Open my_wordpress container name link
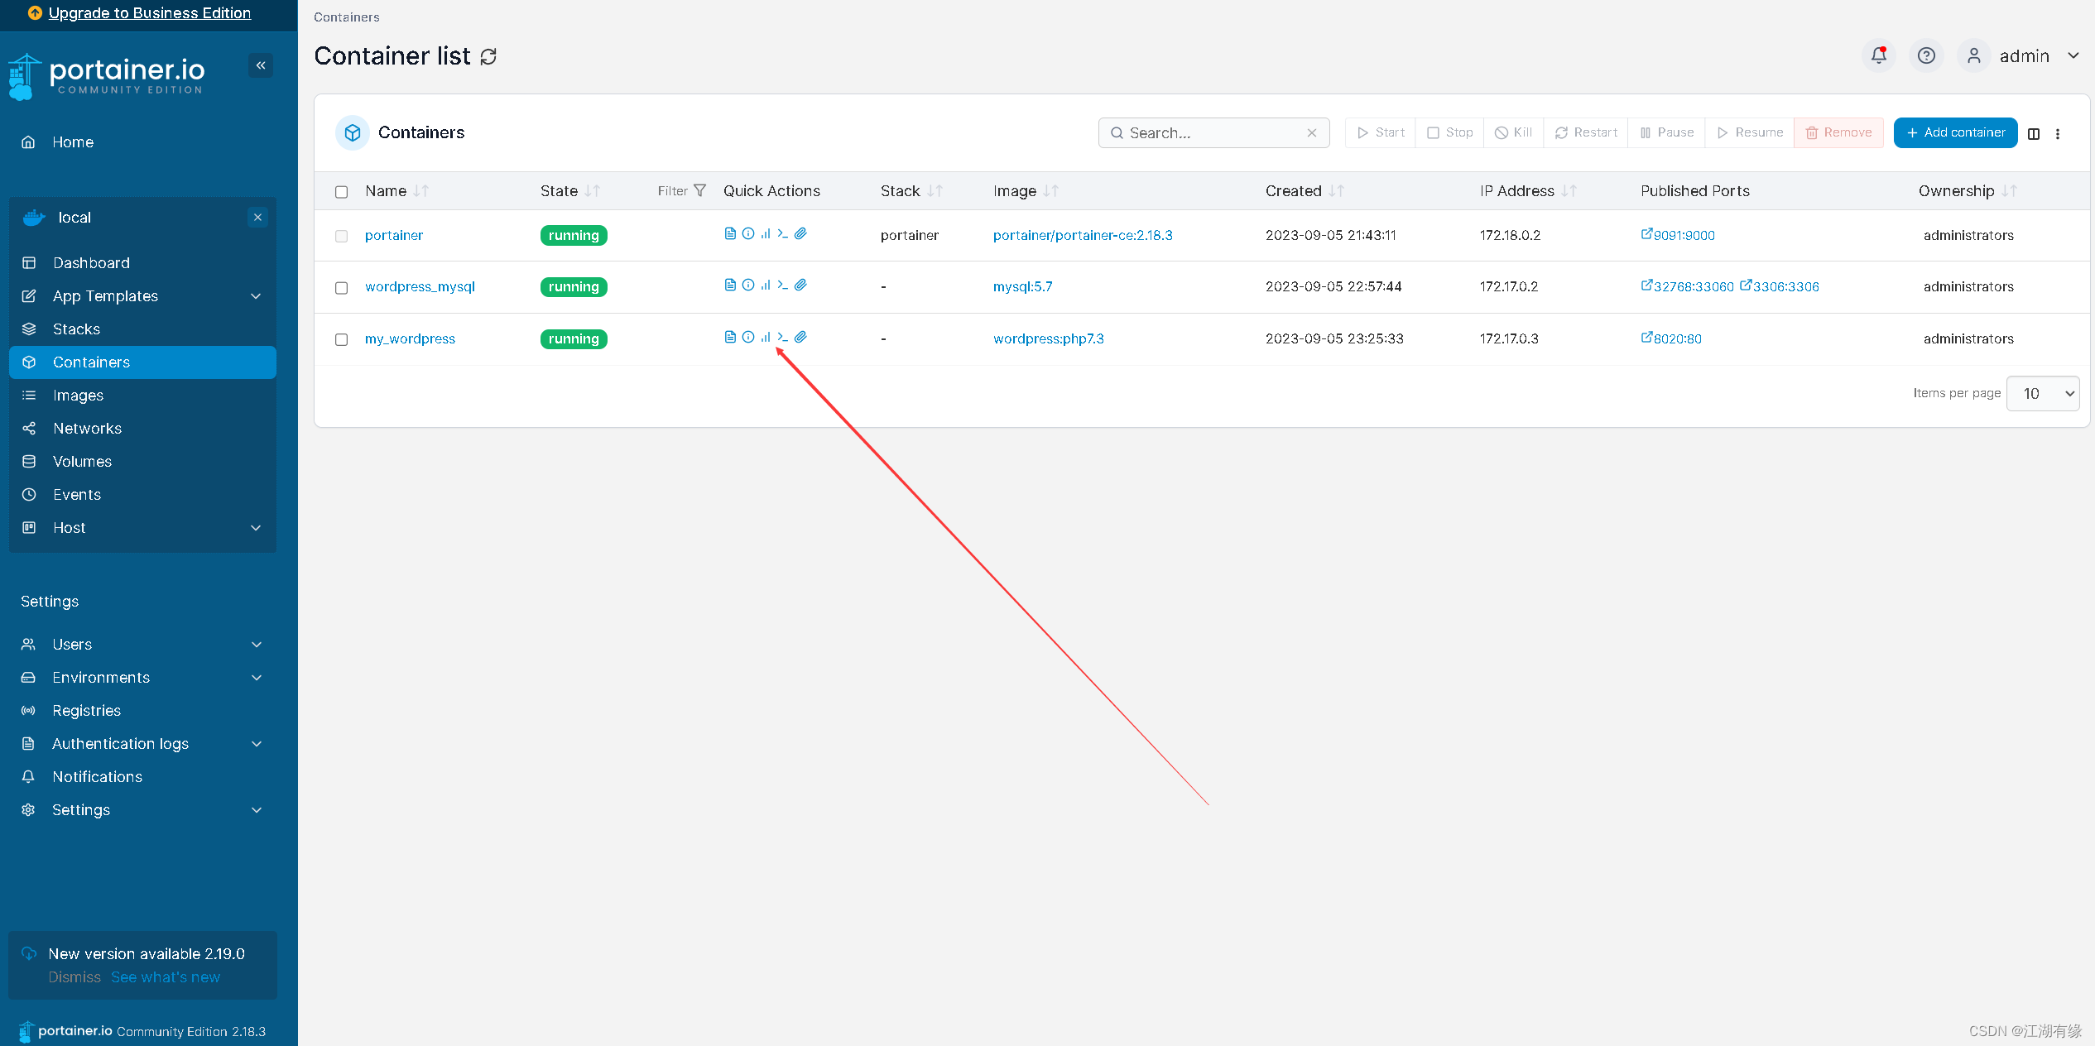The width and height of the screenshot is (2095, 1046). click(x=410, y=338)
